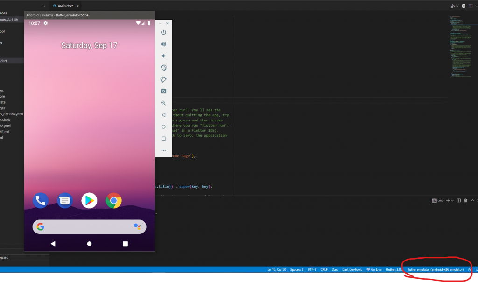
Task: Rotate the emulator right
Action: coord(163,79)
